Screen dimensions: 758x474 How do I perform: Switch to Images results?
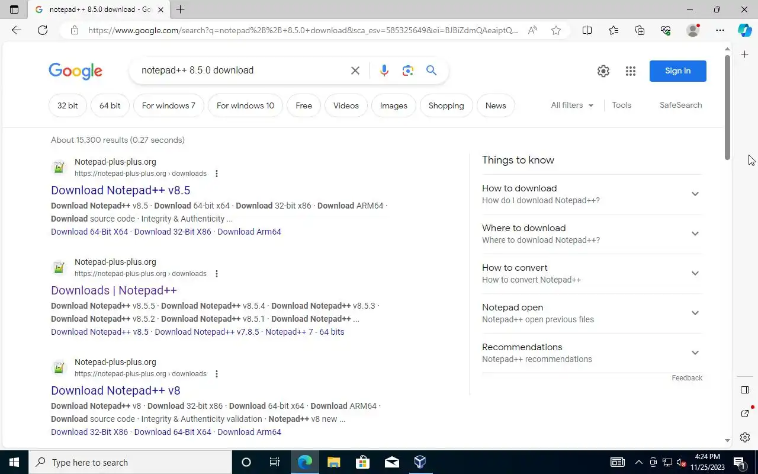coord(394,105)
